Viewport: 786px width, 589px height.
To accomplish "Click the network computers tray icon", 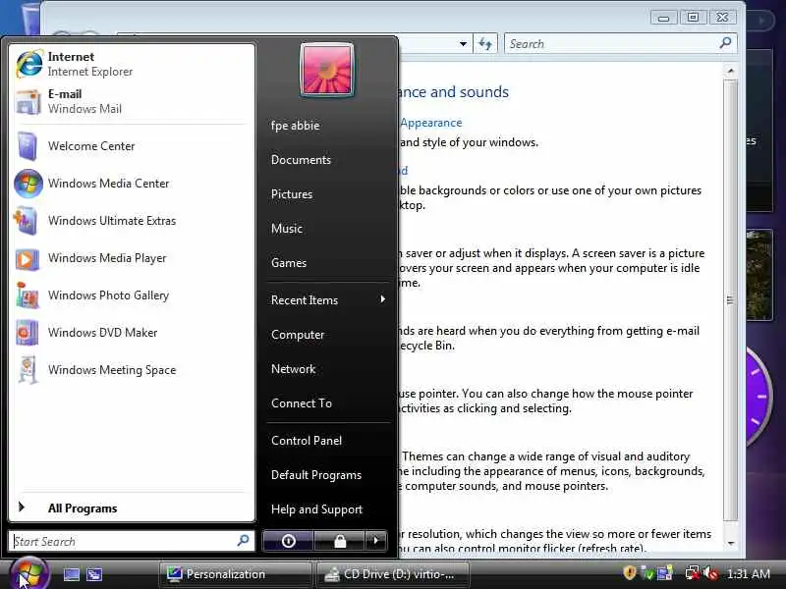I will (x=665, y=573).
